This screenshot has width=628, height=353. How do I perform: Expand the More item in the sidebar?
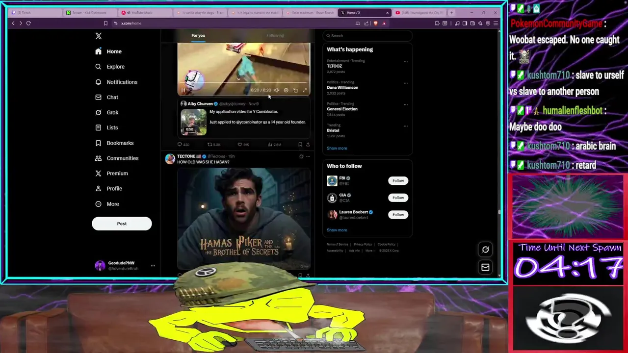click(107, 204)
